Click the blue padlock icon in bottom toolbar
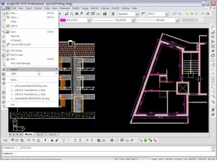This screenshot has height=162, width=217. [x=52, y=140]
